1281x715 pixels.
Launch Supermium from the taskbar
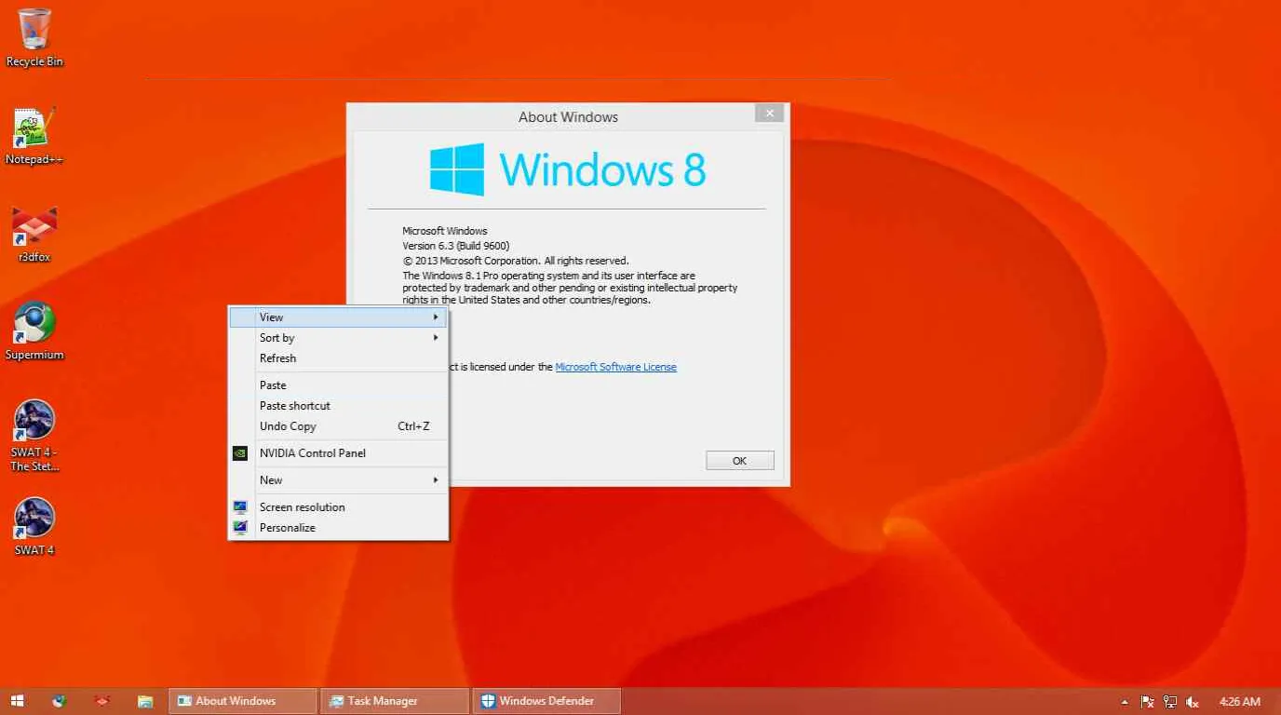click(x=59, y=701)
